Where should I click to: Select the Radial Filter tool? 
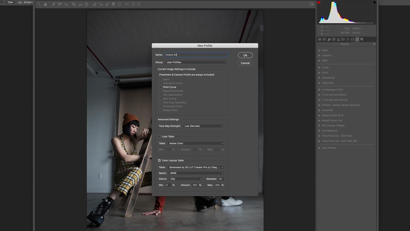click(120, 4)
